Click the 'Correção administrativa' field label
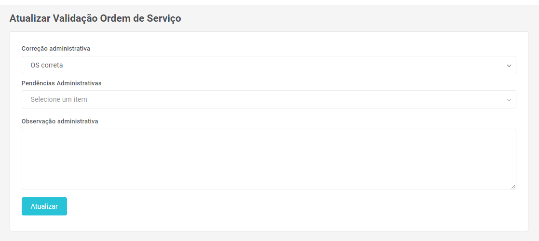 coord(56,49)
